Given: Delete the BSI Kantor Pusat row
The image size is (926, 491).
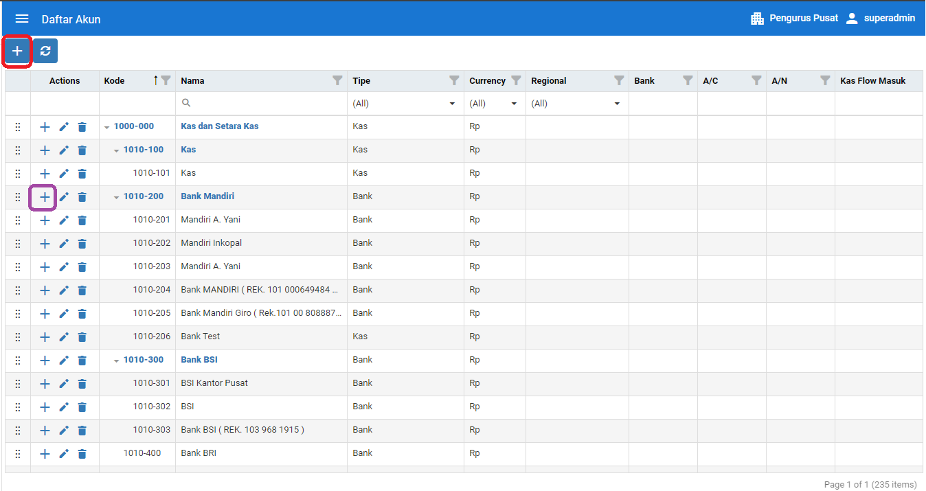Looking at the screenshot, I should tap(82, 384).
